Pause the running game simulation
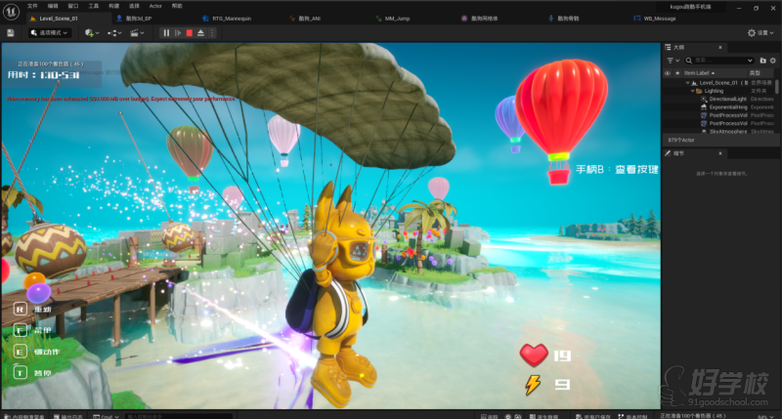This screenshot has height=419, width=782. [x=166, y=32]
